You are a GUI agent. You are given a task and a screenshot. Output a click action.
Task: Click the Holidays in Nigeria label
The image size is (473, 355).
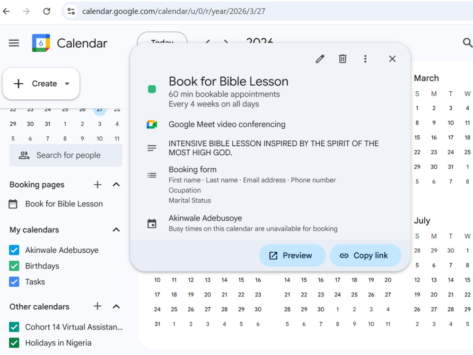[x=58, y=343]
